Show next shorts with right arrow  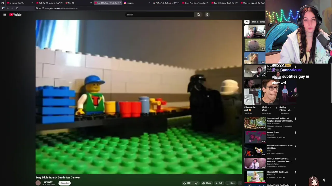pyautogui.click(x=296, y=95)
